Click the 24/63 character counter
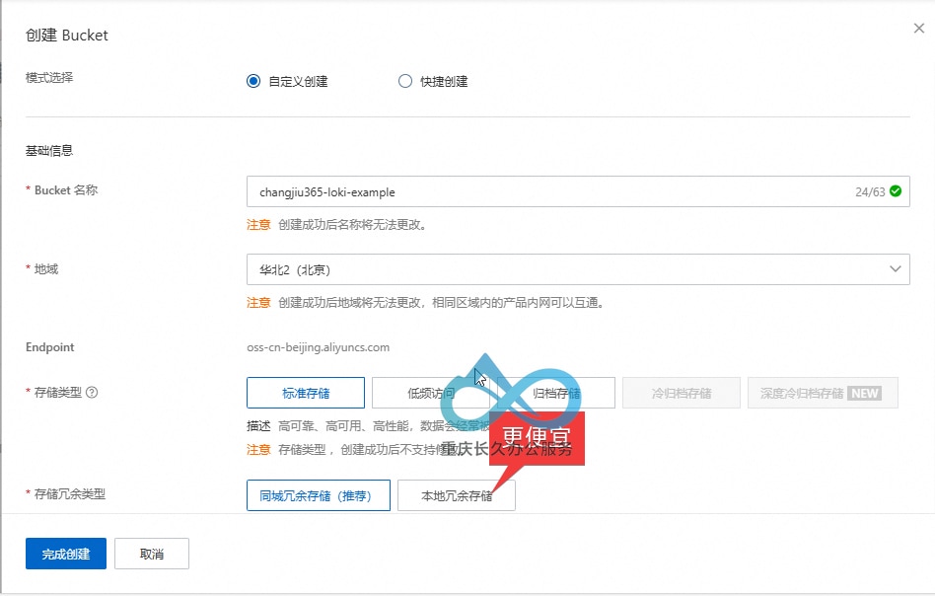 point(870,192)
